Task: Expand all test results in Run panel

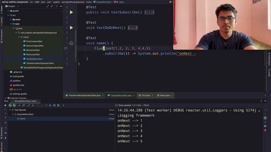Action: click(x=28, y=105)
